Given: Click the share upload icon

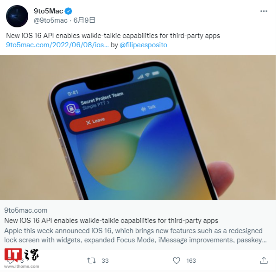Looking at the screenshot, I should tap(264, 260).
